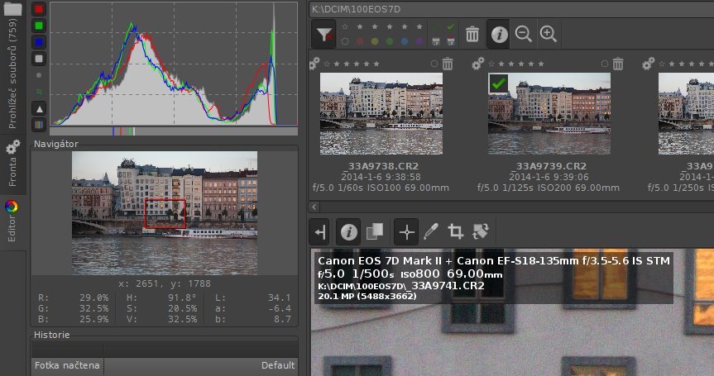
Task: Clear all filters with the funnel icon
Action: tap(324, 34)
